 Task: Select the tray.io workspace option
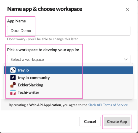pyautogui.click(x=68, y=70)
